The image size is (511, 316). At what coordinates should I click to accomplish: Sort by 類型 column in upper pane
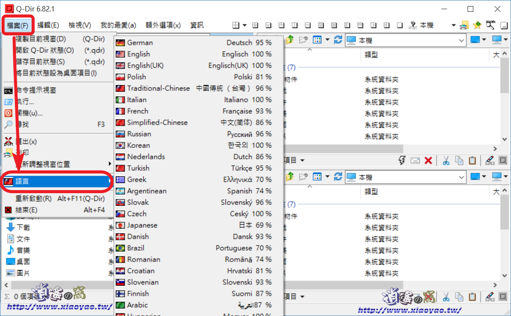pyautogui.click(x=425, y=55)
